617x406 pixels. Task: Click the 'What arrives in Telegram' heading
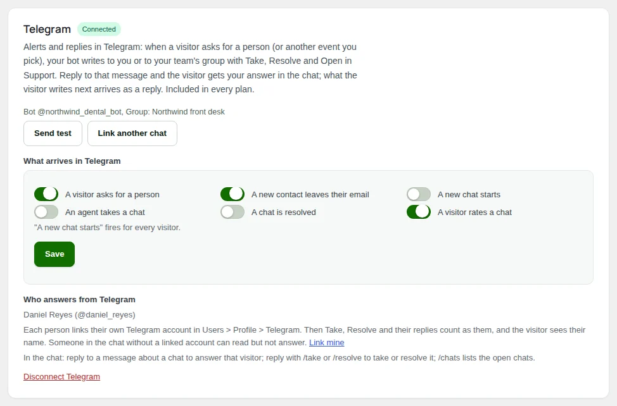tap(72, 161)
